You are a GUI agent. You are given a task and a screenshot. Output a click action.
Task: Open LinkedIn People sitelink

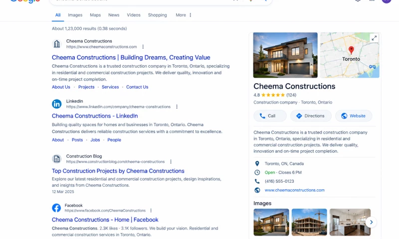pyautogui.click(x=114, y=140)
